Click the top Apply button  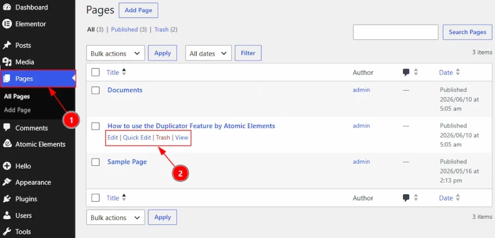162,53
